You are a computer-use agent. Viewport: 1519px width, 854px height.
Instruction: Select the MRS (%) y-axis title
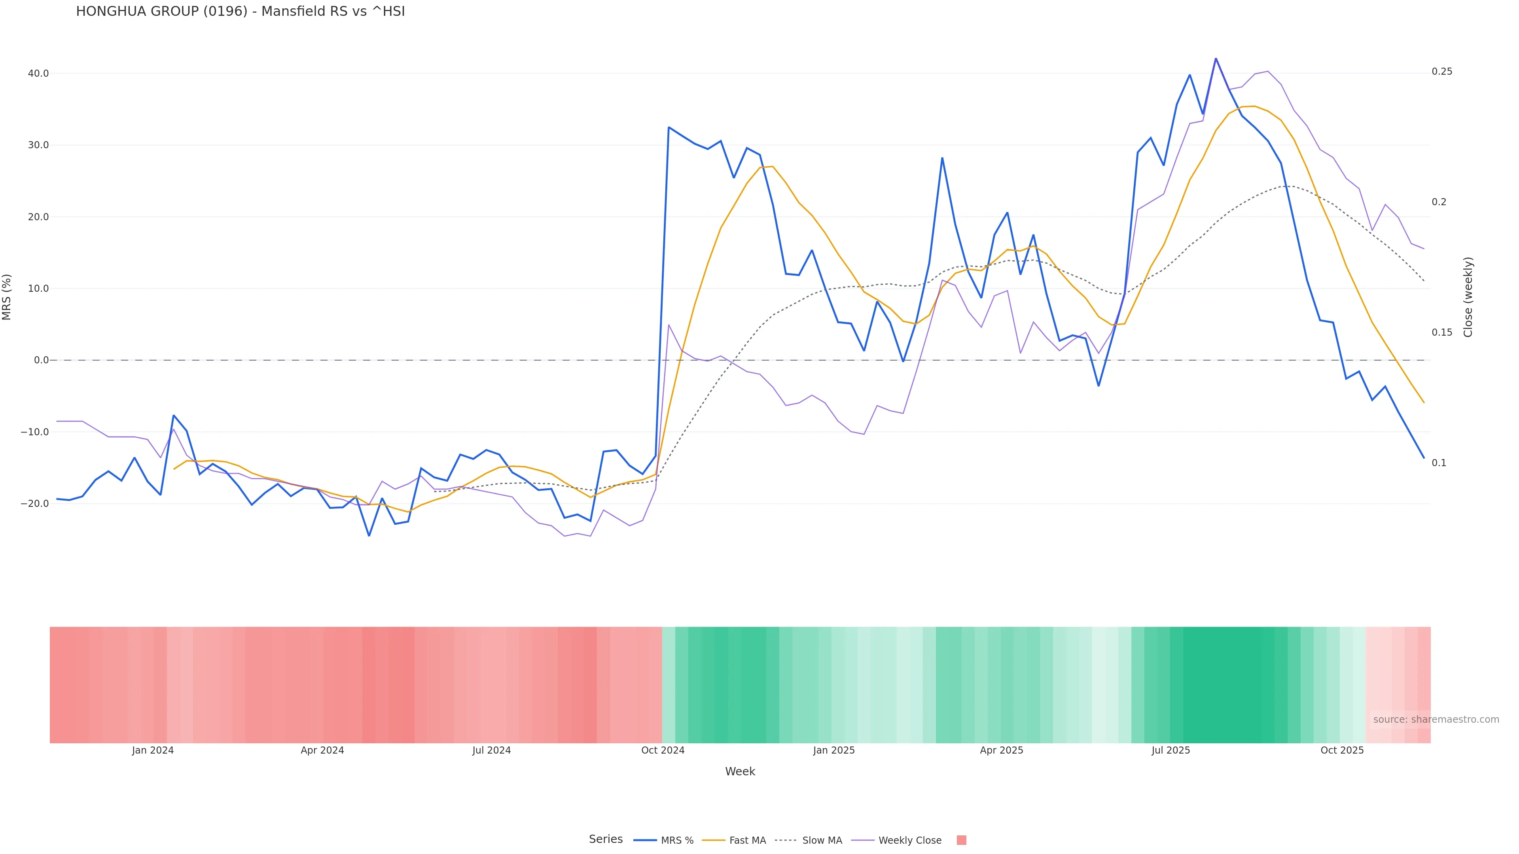point(7,297)
